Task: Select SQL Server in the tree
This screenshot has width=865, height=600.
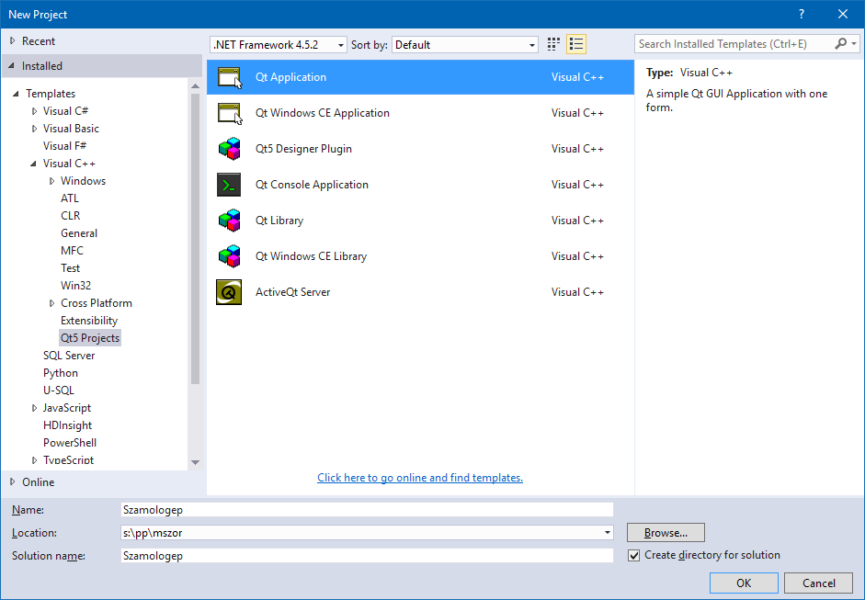Action: click(x=69, y=356)
